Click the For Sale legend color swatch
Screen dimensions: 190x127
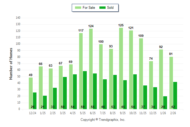78,8
